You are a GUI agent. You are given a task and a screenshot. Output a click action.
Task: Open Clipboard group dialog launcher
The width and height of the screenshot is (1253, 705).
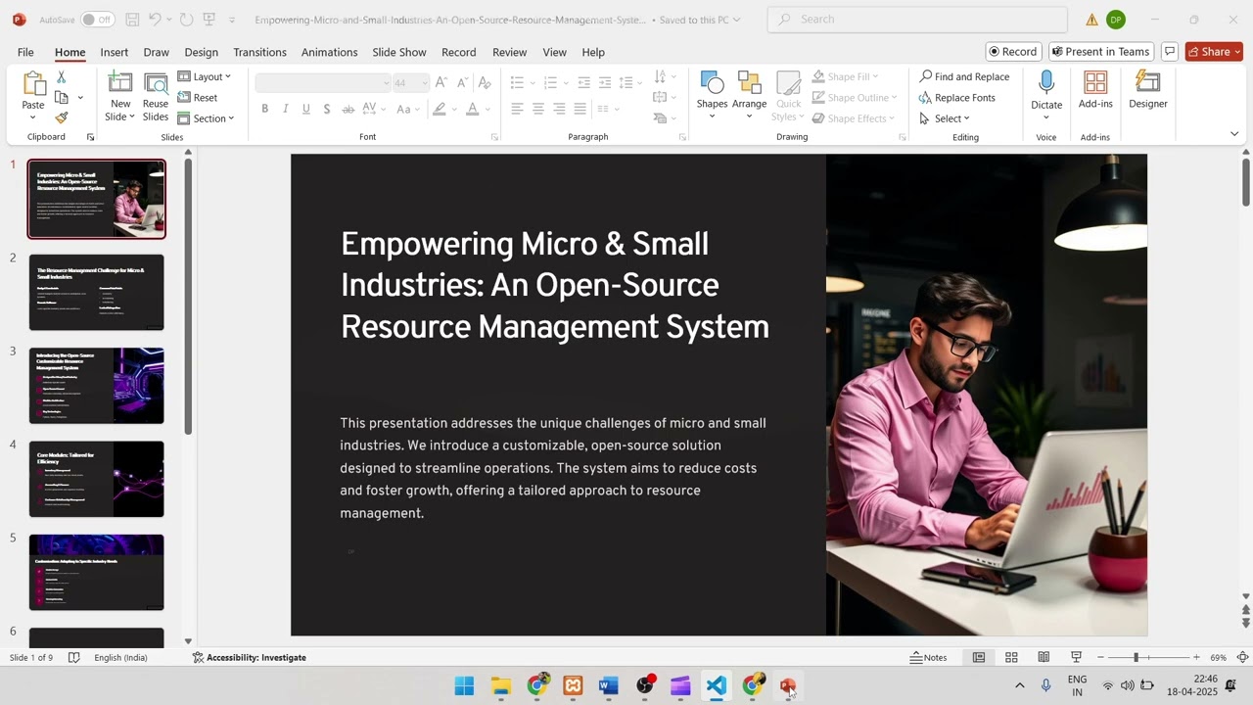click(90, 137)
